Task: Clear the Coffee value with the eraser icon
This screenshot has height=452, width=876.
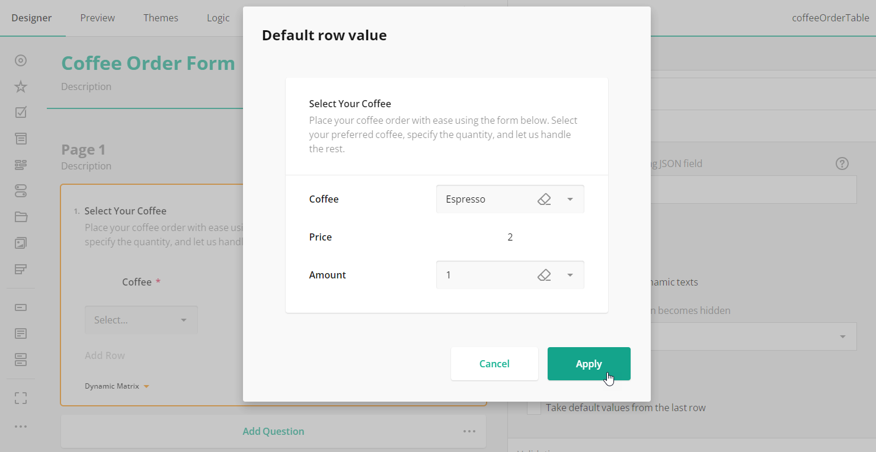Action: coord(544,199)
